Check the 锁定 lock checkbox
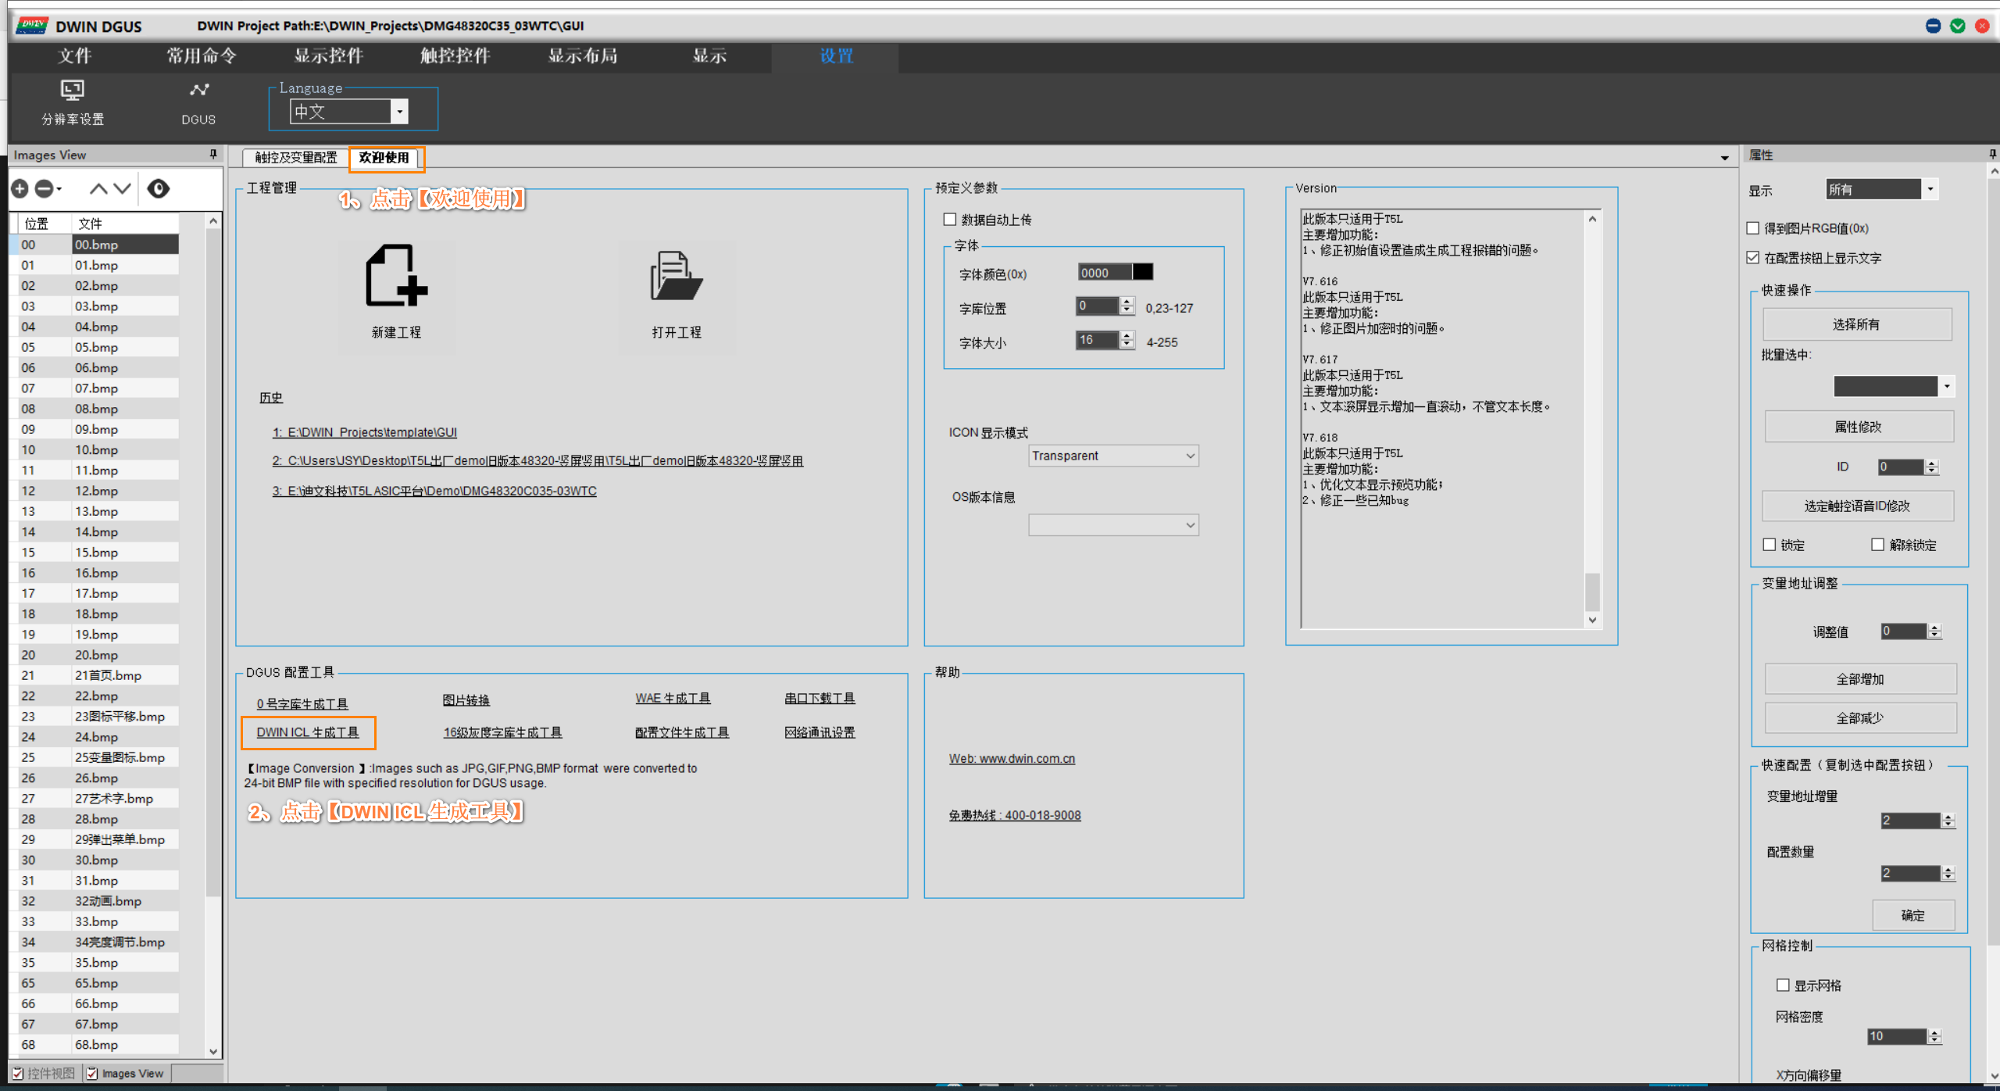2000x1091 pixels. click(1770, 545)
